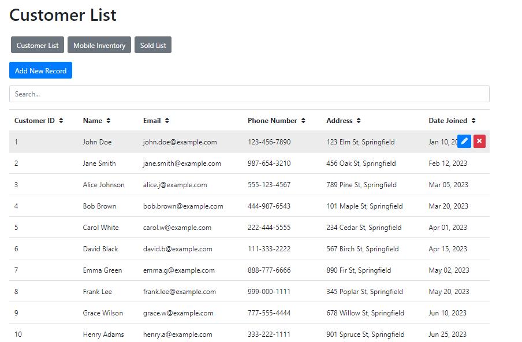Select the Jane Smith row
Screen dimensions: 522x342
(249, 163)
